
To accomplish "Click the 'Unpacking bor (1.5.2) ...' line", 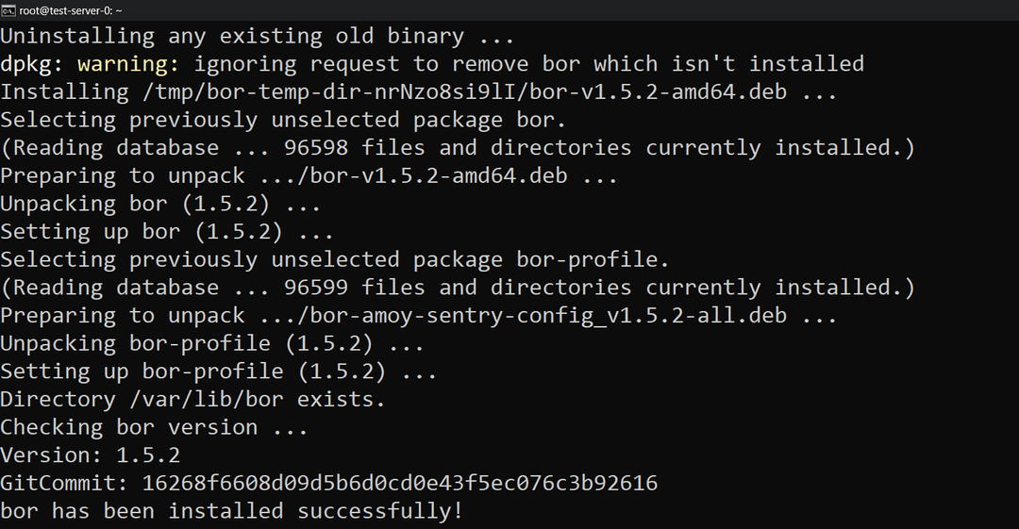I will point(160,204).
